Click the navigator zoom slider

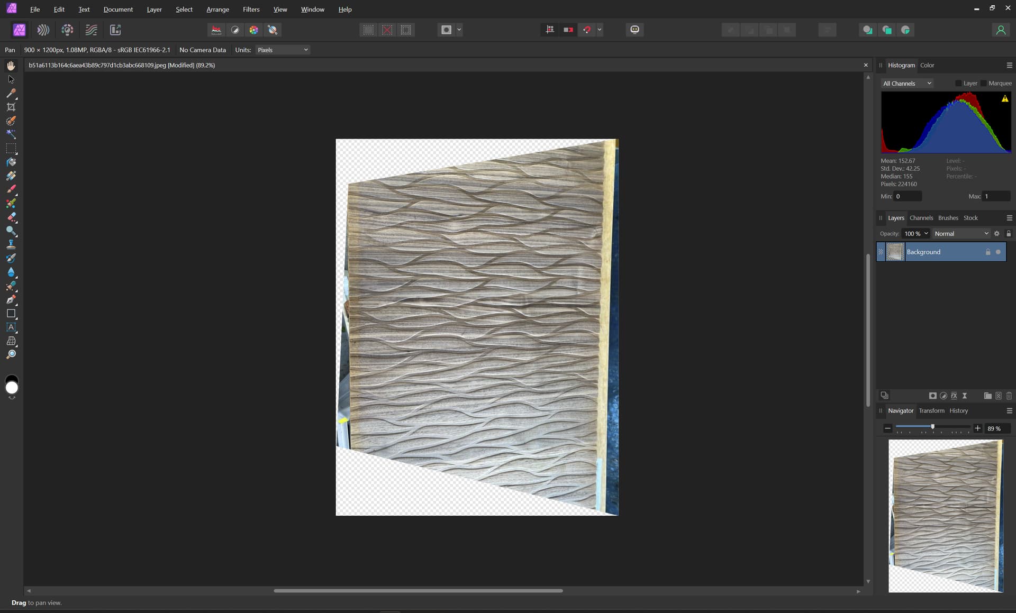[932, 427]
